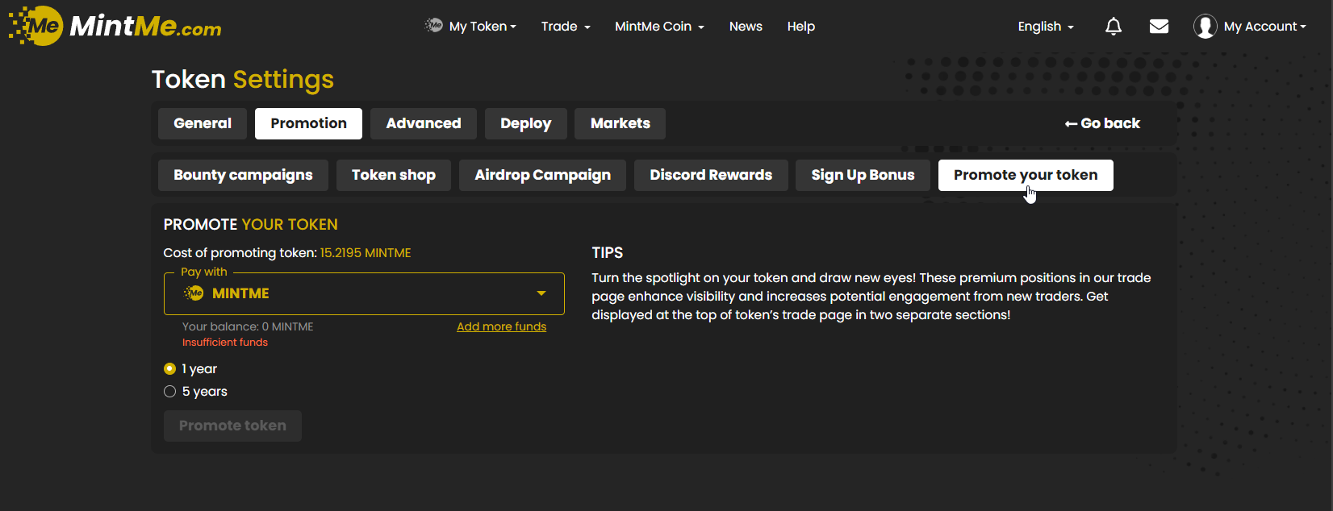Click the user avatar icon
This screenshot has width=1333, height=511.
(x=1205, y=27)
